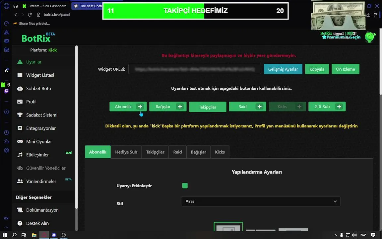Open Mini Oyunlar gamepad icon
382x239 pixels.
[x=20, y=141]
